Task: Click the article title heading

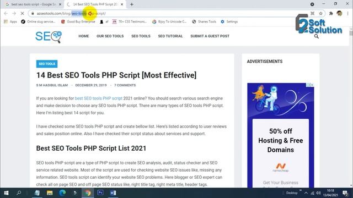Action: (x=116, y=75)
